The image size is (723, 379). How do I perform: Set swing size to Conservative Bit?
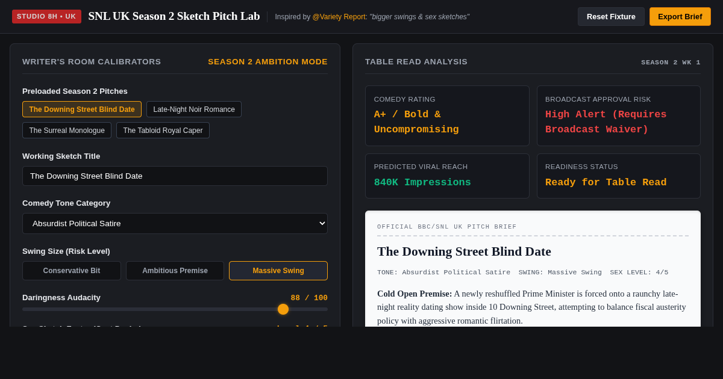[72, 271]
